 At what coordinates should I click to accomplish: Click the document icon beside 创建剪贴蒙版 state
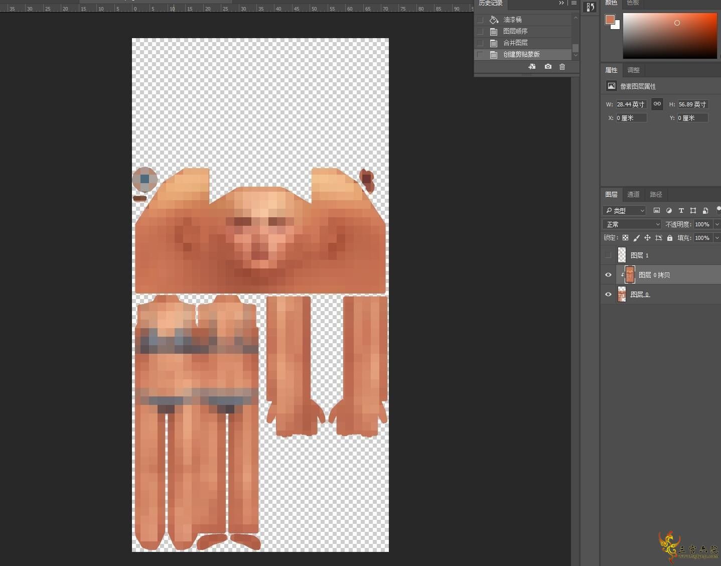(x=494, y=54)
